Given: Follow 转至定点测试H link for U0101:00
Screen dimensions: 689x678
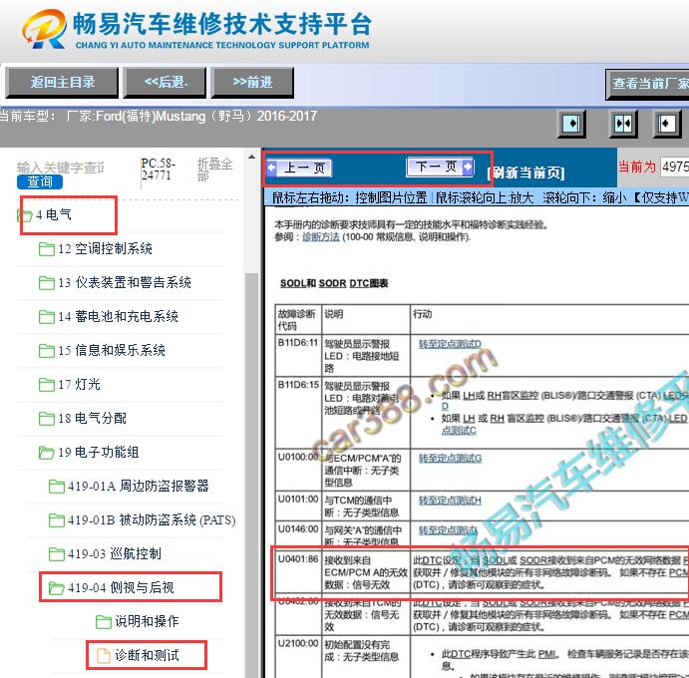Looking at the screenshot, I should point(450,501).
